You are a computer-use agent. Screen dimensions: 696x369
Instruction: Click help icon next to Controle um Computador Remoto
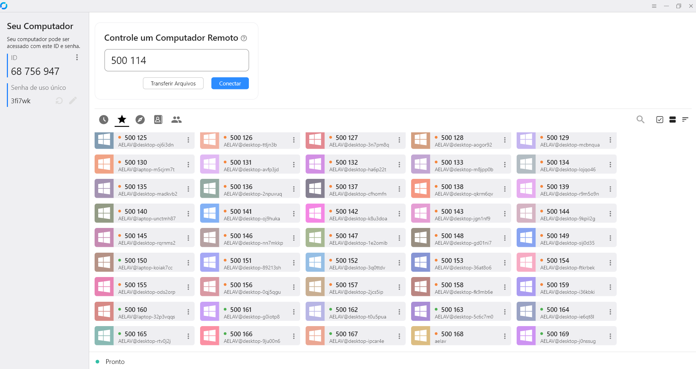click(x=244, y=38)
